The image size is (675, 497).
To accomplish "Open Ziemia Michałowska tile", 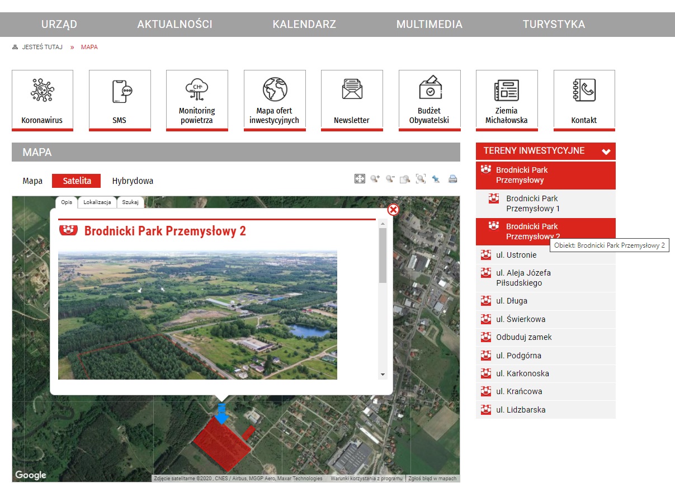I will click(x=507, y=101).
